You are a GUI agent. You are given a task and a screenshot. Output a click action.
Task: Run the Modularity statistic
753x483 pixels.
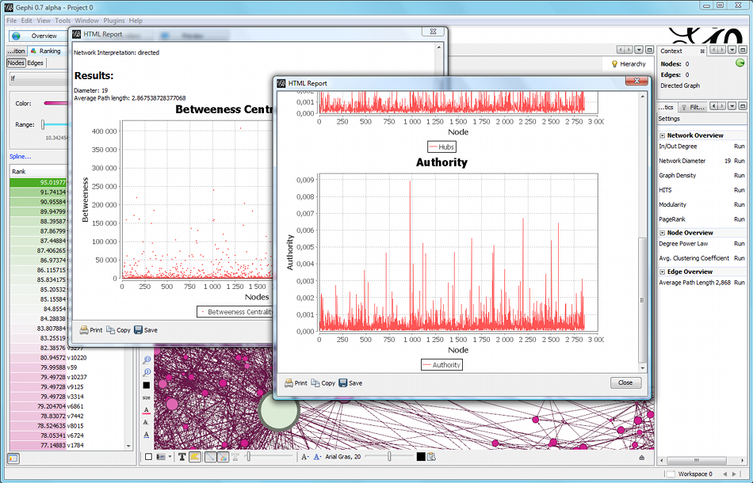pyautogui.click(x=738, y=205)
